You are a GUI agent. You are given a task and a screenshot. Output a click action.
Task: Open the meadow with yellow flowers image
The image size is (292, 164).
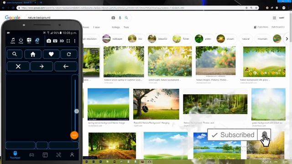264,62
